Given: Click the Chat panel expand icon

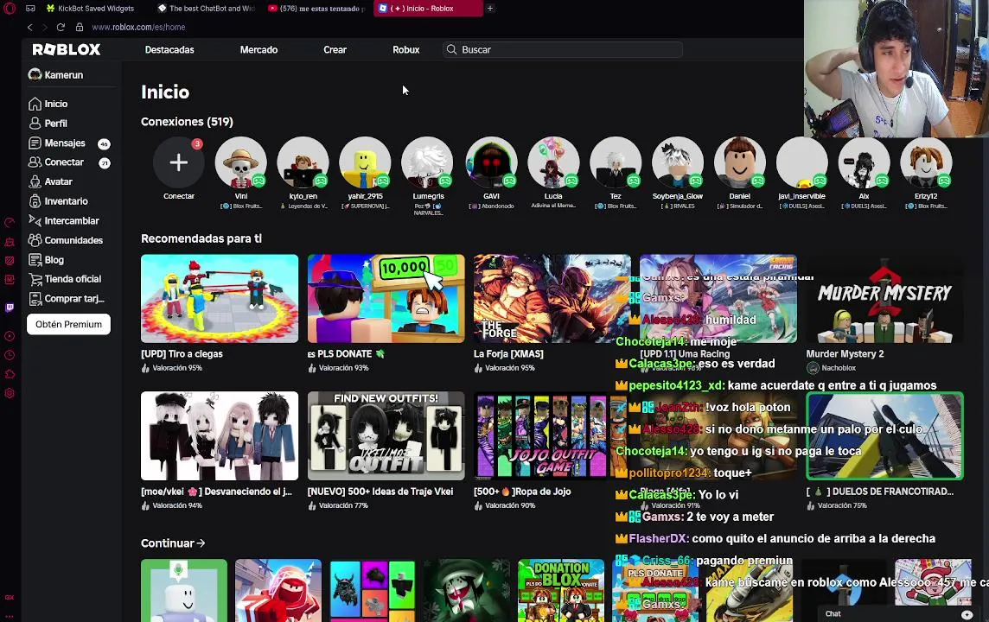Looking at the screenshot, I should tap(967, 614).
